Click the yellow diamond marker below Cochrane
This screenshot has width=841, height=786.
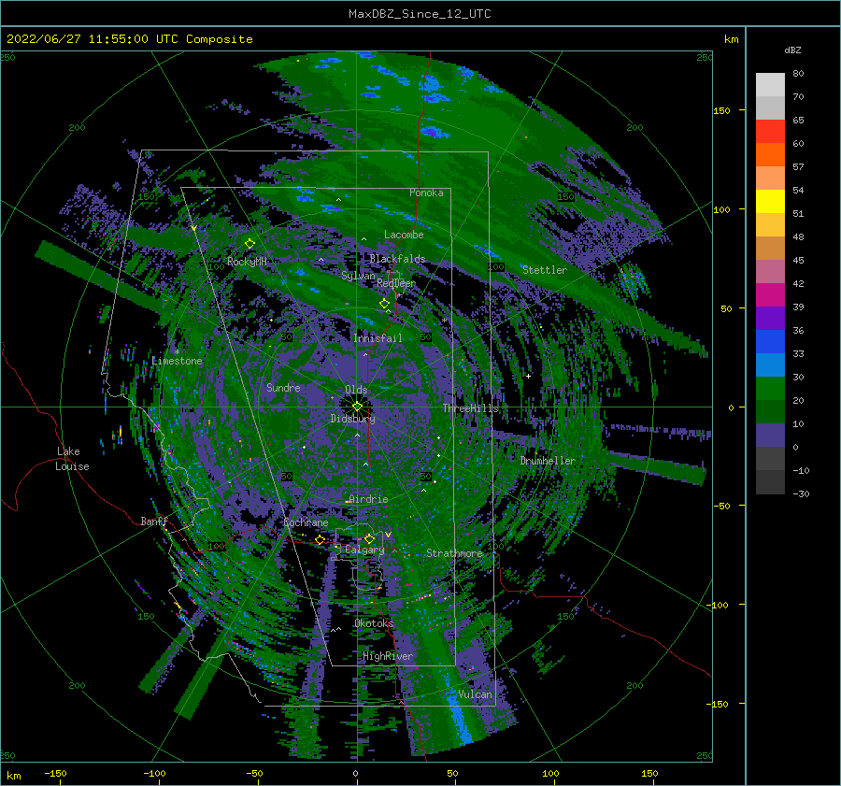(320, 539)
